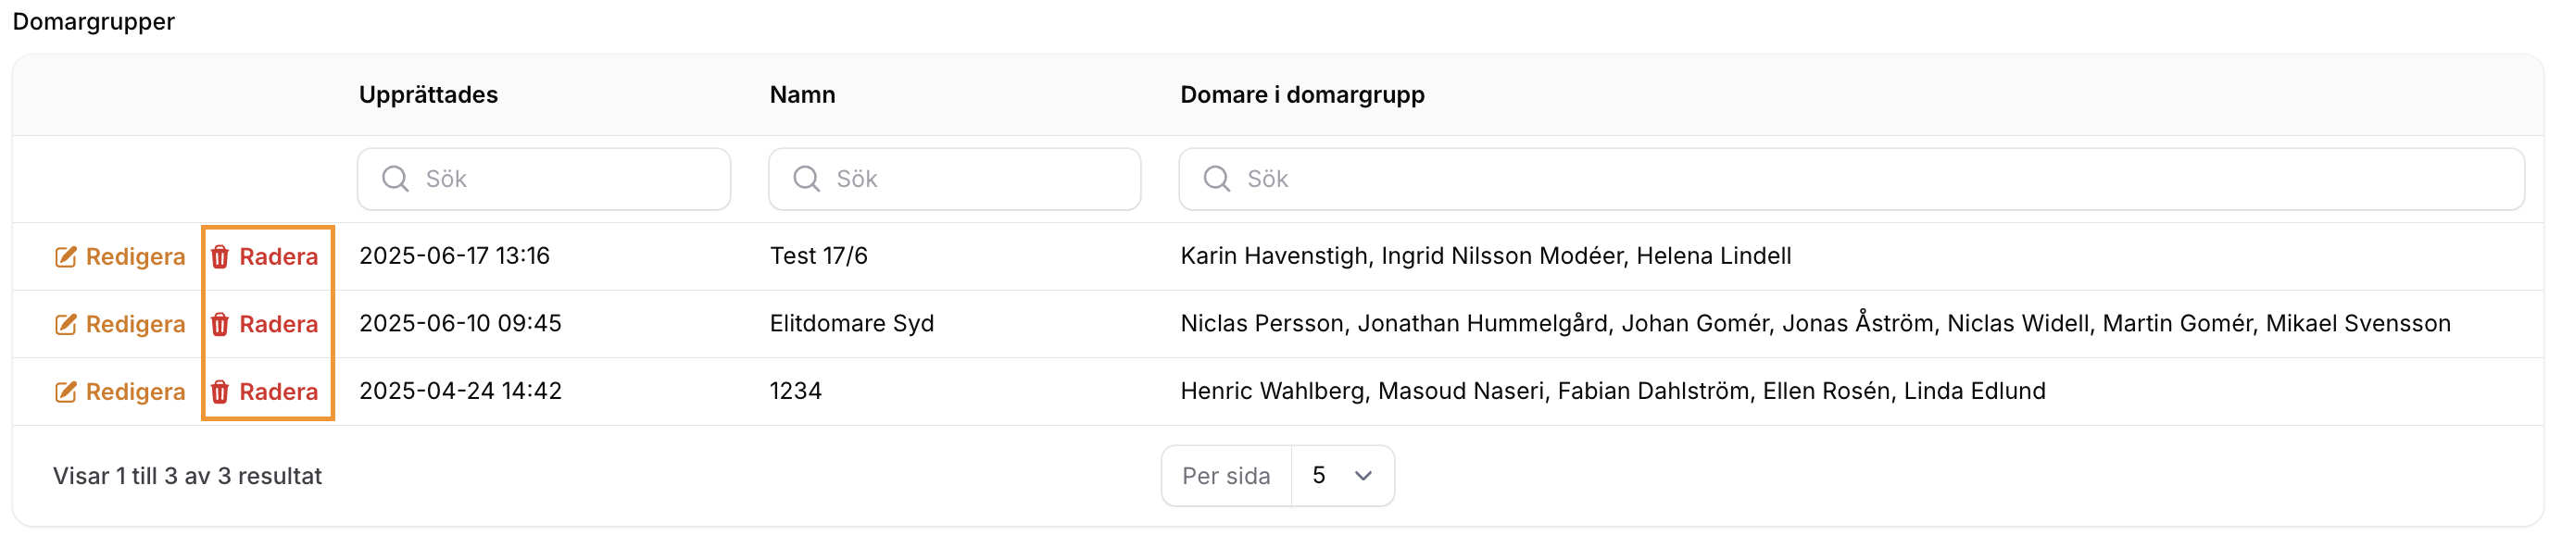Click the trash icon for group 1234 row
The width and height of the screenshot is (2562, 535).
tap(220, 392)
